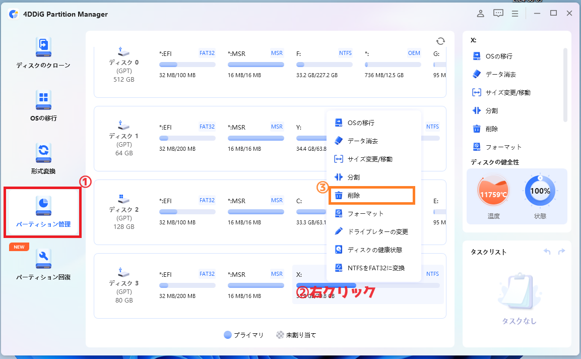This screenshot has width=581, height=359.
Task: Choose OSの移行 in the context menu
Action: pos(373,123)
